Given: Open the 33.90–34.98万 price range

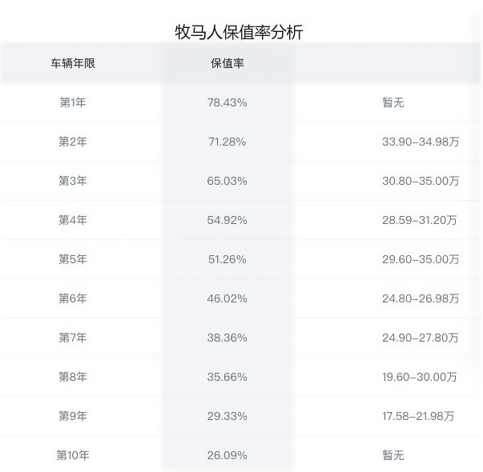Looking at the screenshot, I should click(x=421, y=142).
